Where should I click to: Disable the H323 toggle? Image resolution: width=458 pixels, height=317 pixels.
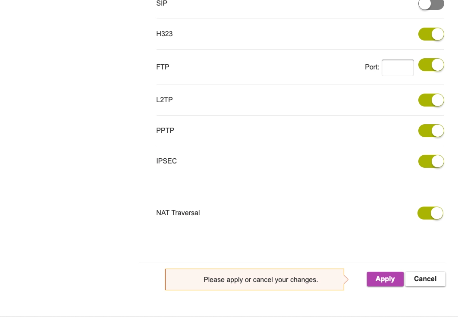coord(431,34)
